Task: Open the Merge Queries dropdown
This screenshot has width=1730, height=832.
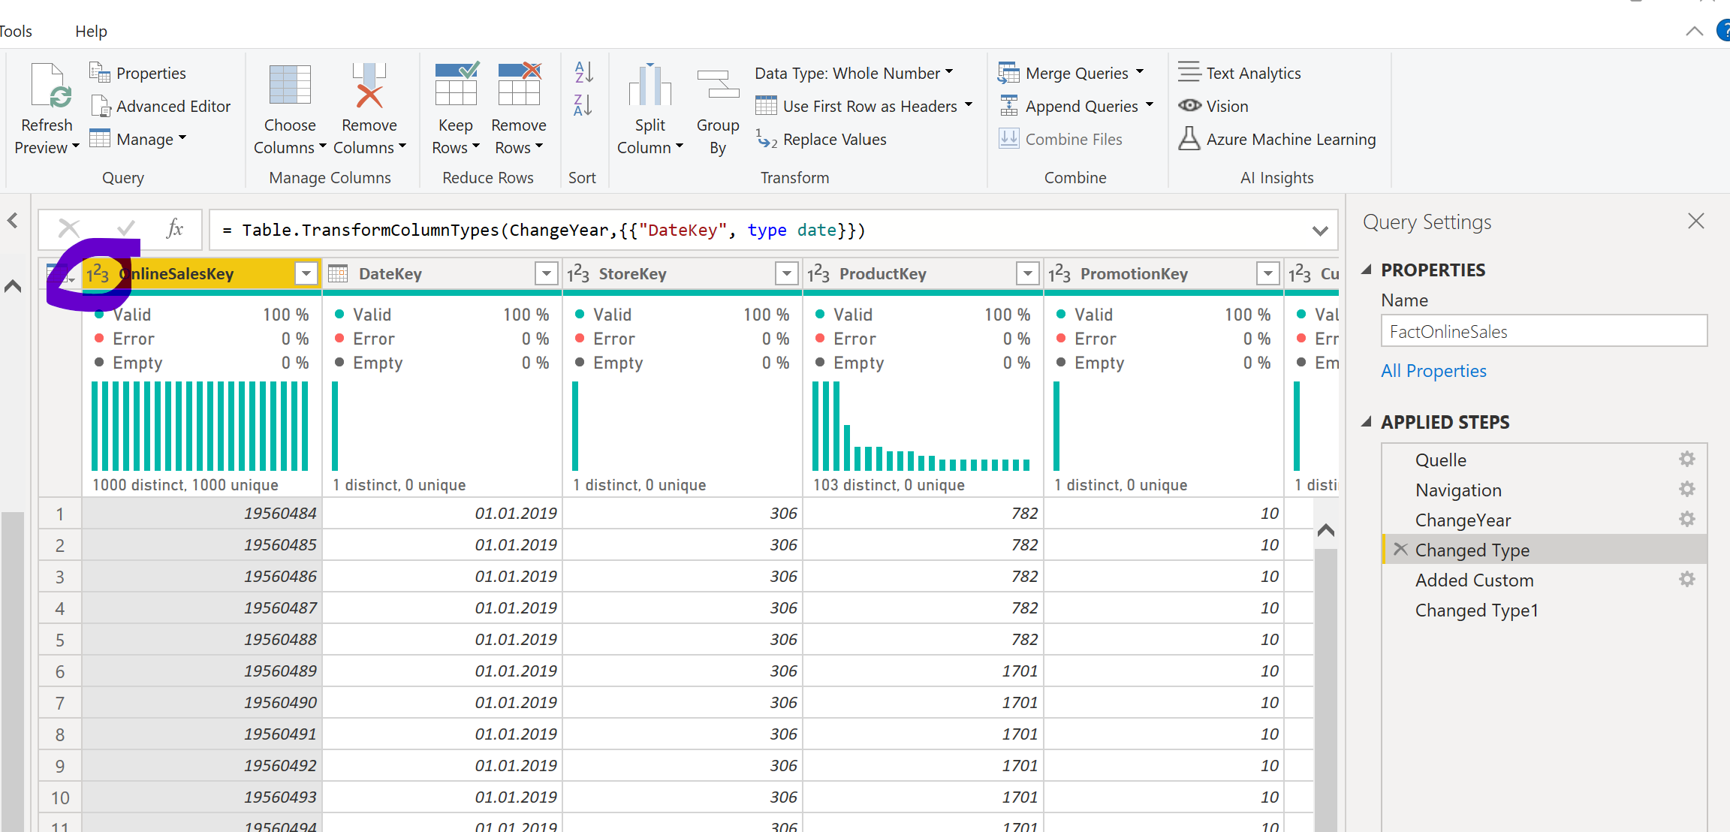Action: [x=1140, y=72]
